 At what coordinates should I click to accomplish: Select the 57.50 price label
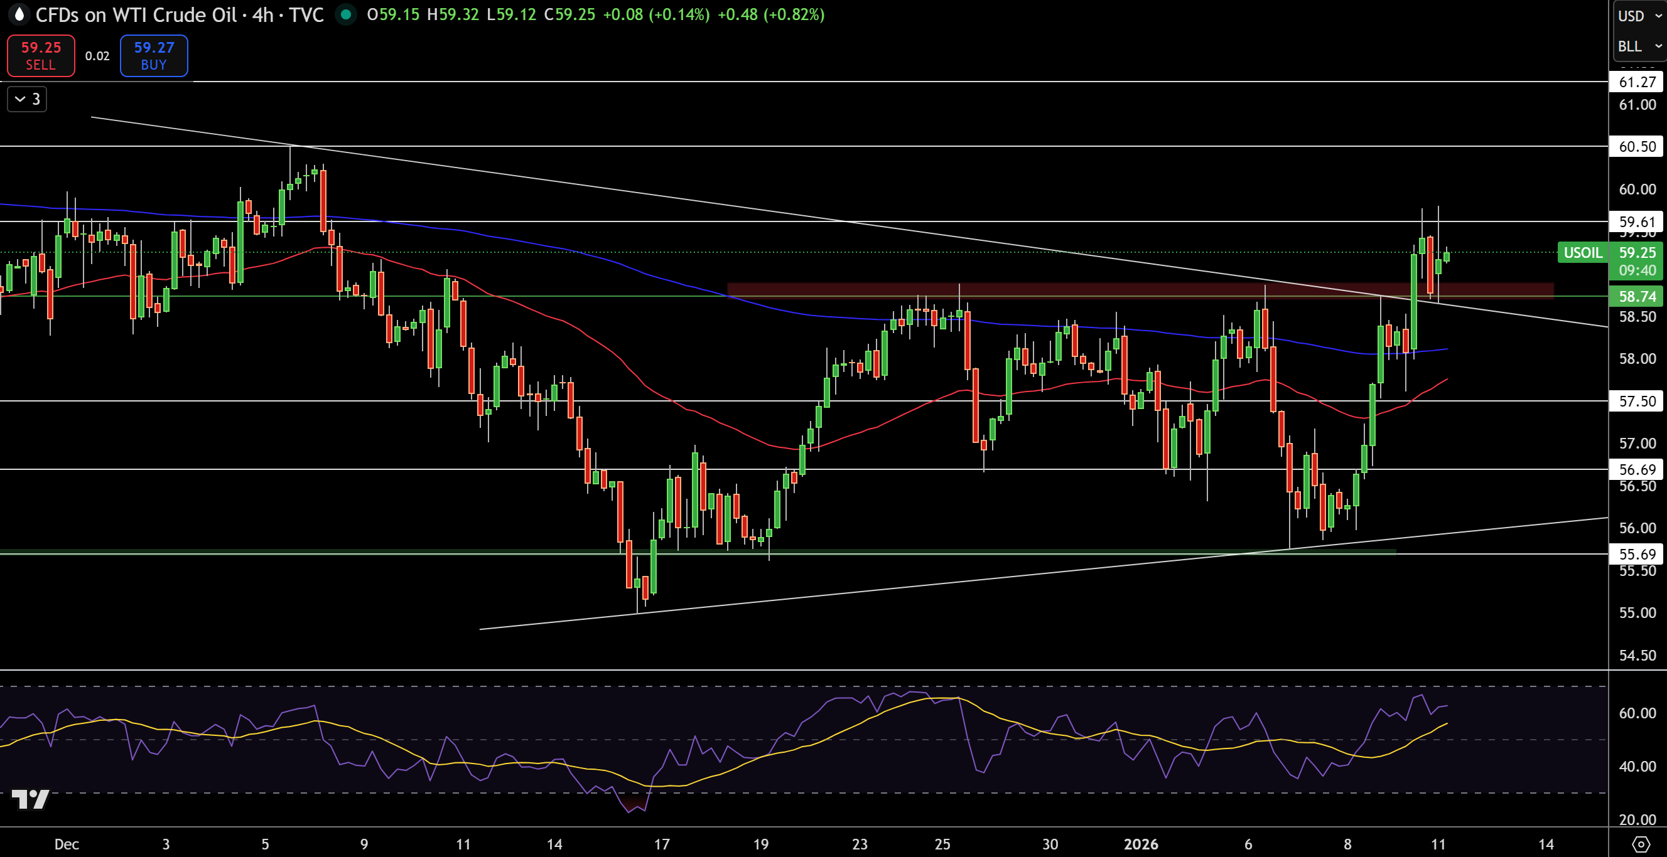[x=1637, y=401]
